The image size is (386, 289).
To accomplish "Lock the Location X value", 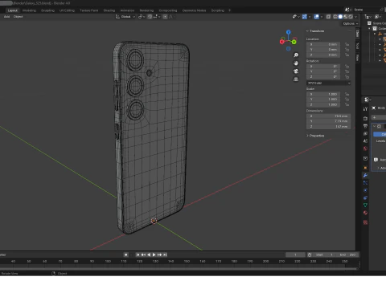I will point(347,44).
